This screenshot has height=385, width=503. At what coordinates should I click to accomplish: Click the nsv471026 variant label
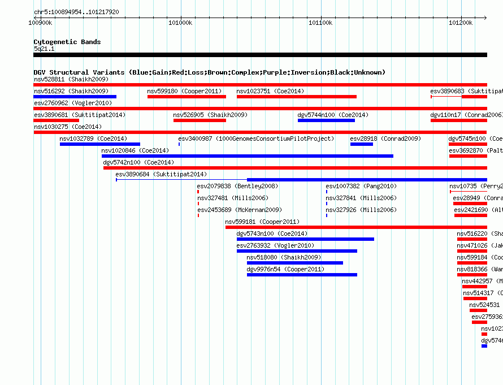pos(480,245)
